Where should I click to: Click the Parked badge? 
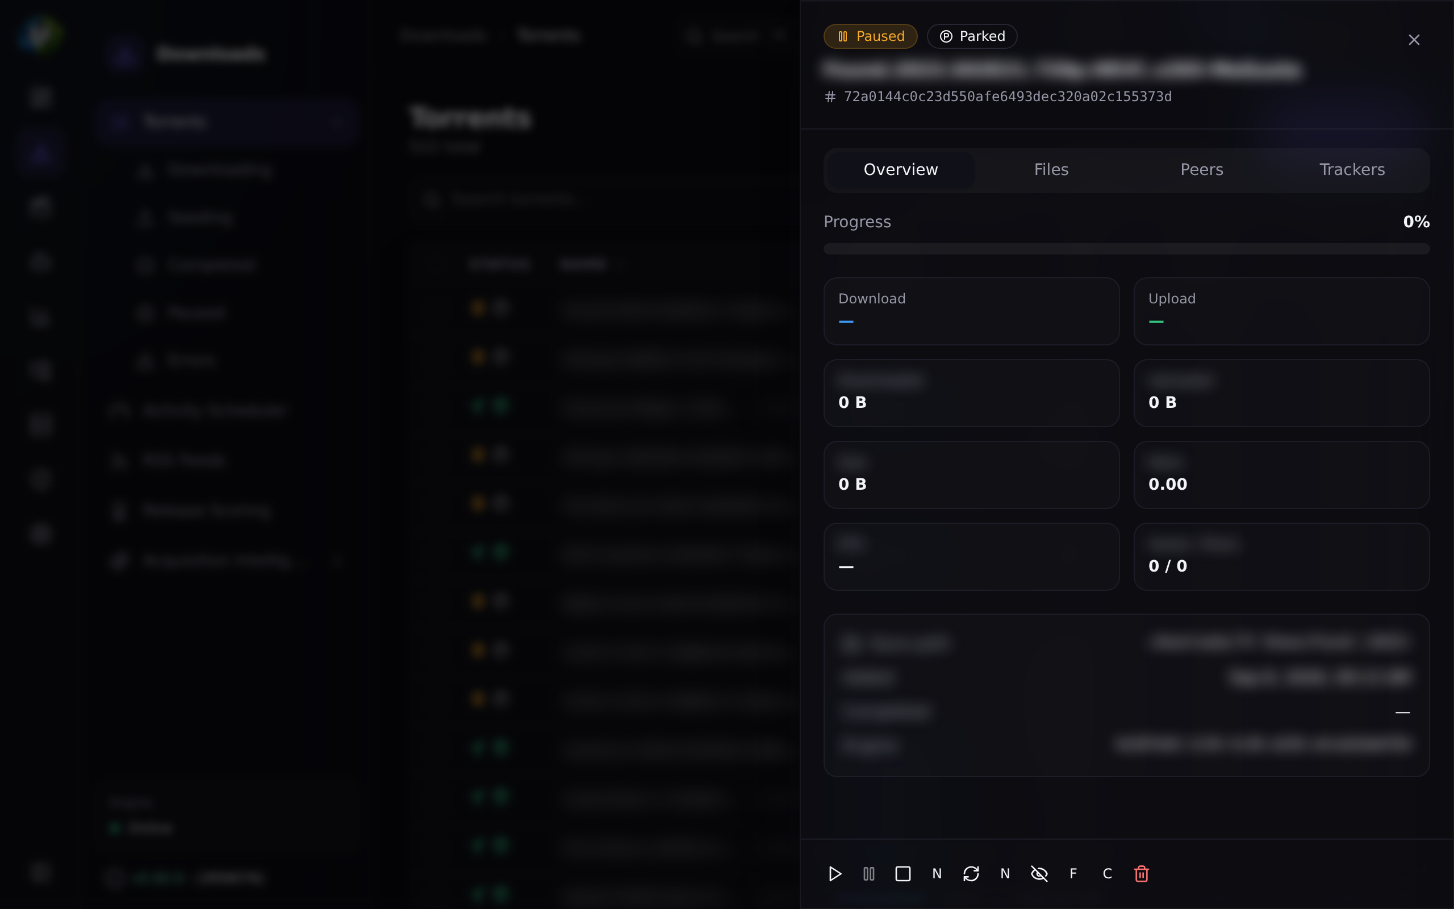tap(972, 36)
